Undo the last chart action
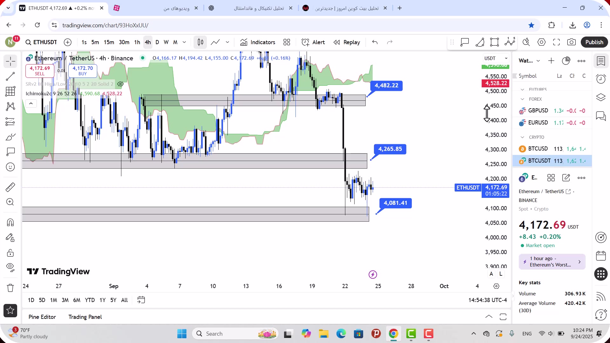This screenshot has width=610, height=343. (x=375, y=42)
